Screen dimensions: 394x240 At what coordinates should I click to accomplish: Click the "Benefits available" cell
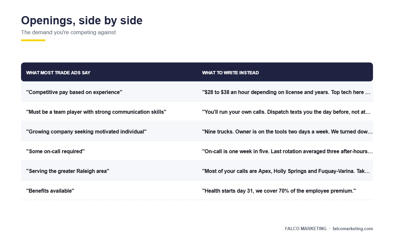(x=109, y=190)
